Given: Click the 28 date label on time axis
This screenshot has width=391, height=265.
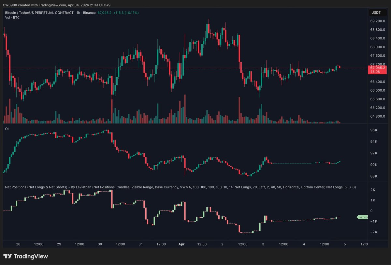Looking at the screenshot, I should (18, 244).
